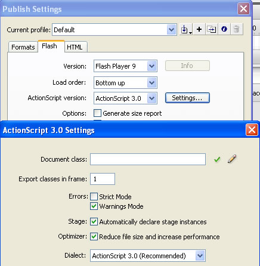This screenshot has width=260, height=266.
Task: Switch to the HTML tab
Action: pos(75,47)
